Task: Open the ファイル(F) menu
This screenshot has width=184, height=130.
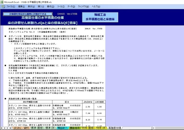Action: [11, 7]
